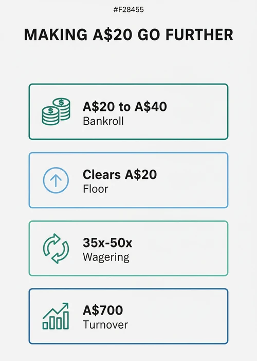The height and width of the screenshot is (361, 257).
Task: Open the Bankroll card
Action: pos(128,112)
